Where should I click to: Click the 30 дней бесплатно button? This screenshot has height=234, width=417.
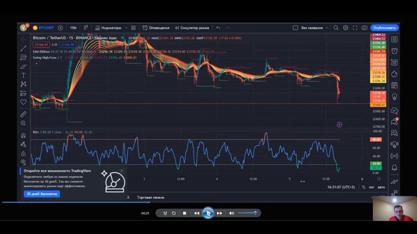pos(42,194)
